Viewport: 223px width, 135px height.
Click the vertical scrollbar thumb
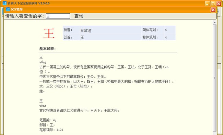pos(215,78)
